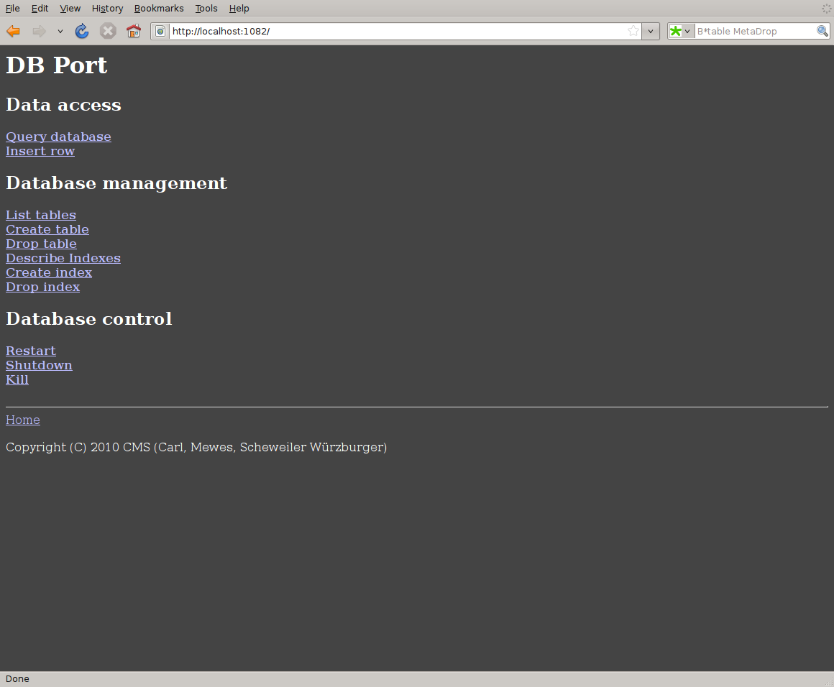Go to browser home page icon
Screen dimensions: 834x687
[134, 32]
